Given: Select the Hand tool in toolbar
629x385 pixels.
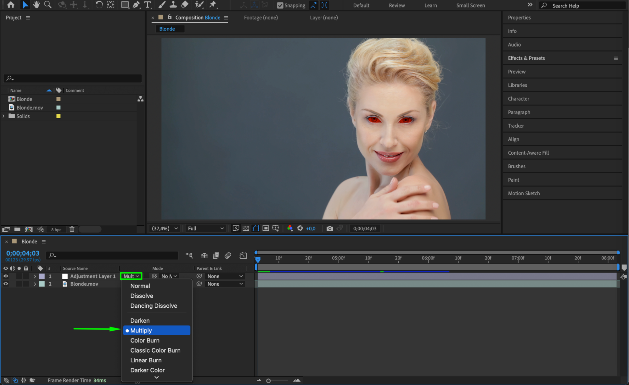Looking at the screenshot, I should 37,5.
